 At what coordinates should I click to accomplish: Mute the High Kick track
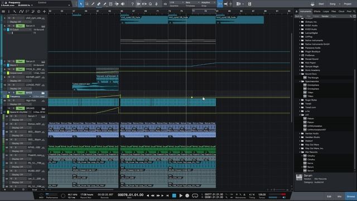coord(9,100)
